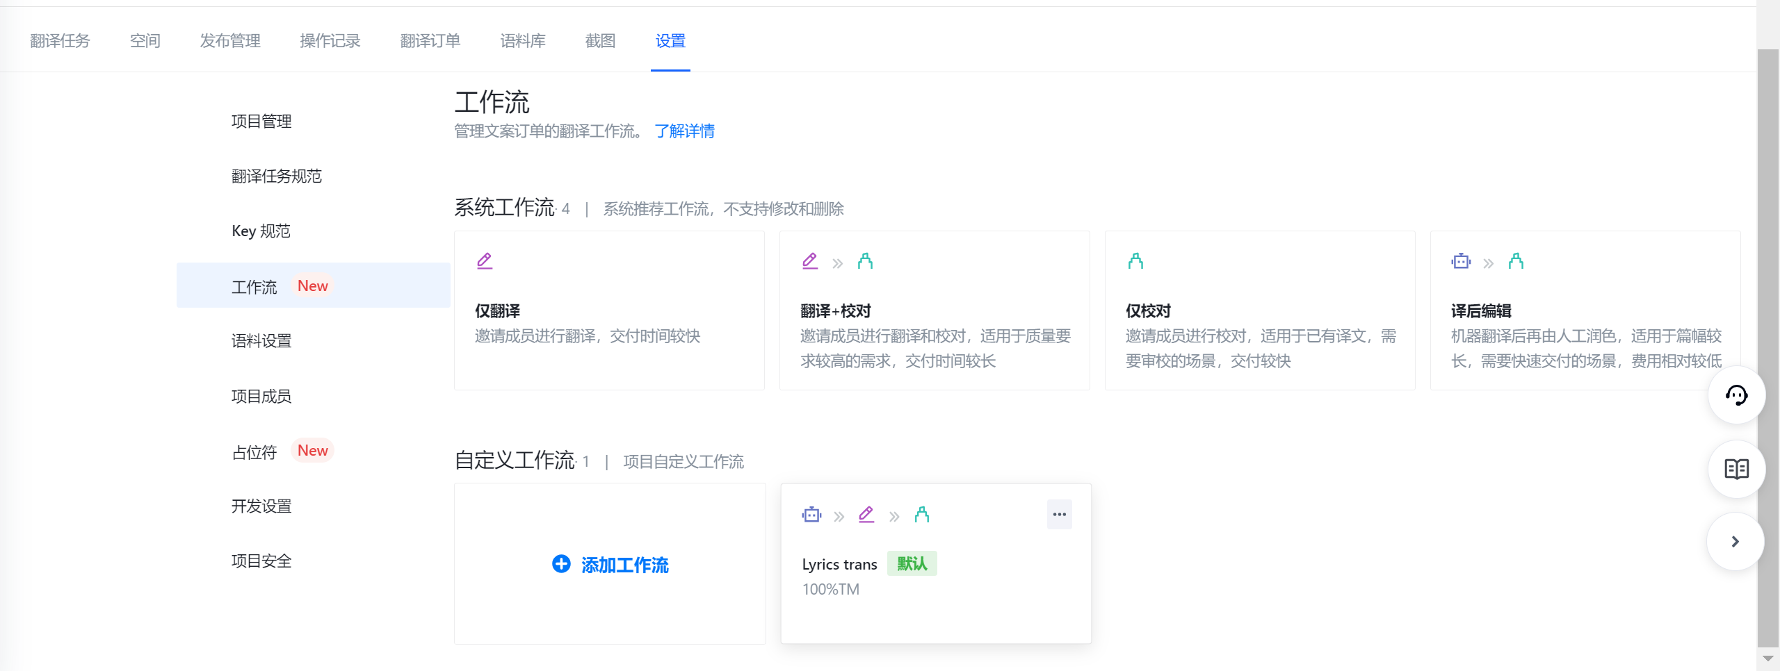Go to the 操作记录 tab
Viewport: 1780px width, 671px height.
[x=330, y=41]
